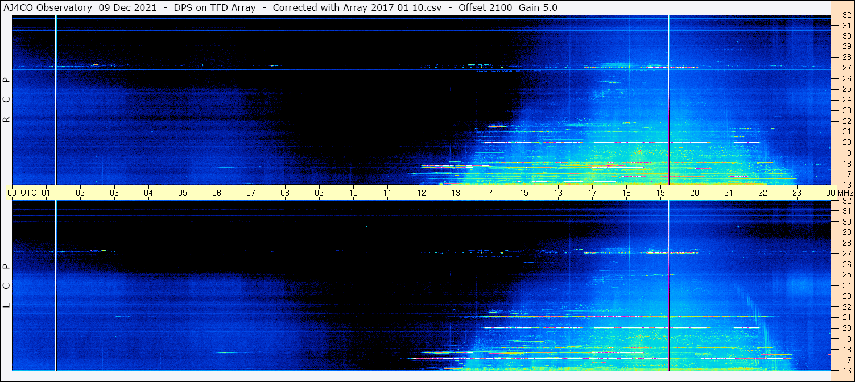Click the 21 hour mark on time axis

pyautogui.click(x=729, y=193)
